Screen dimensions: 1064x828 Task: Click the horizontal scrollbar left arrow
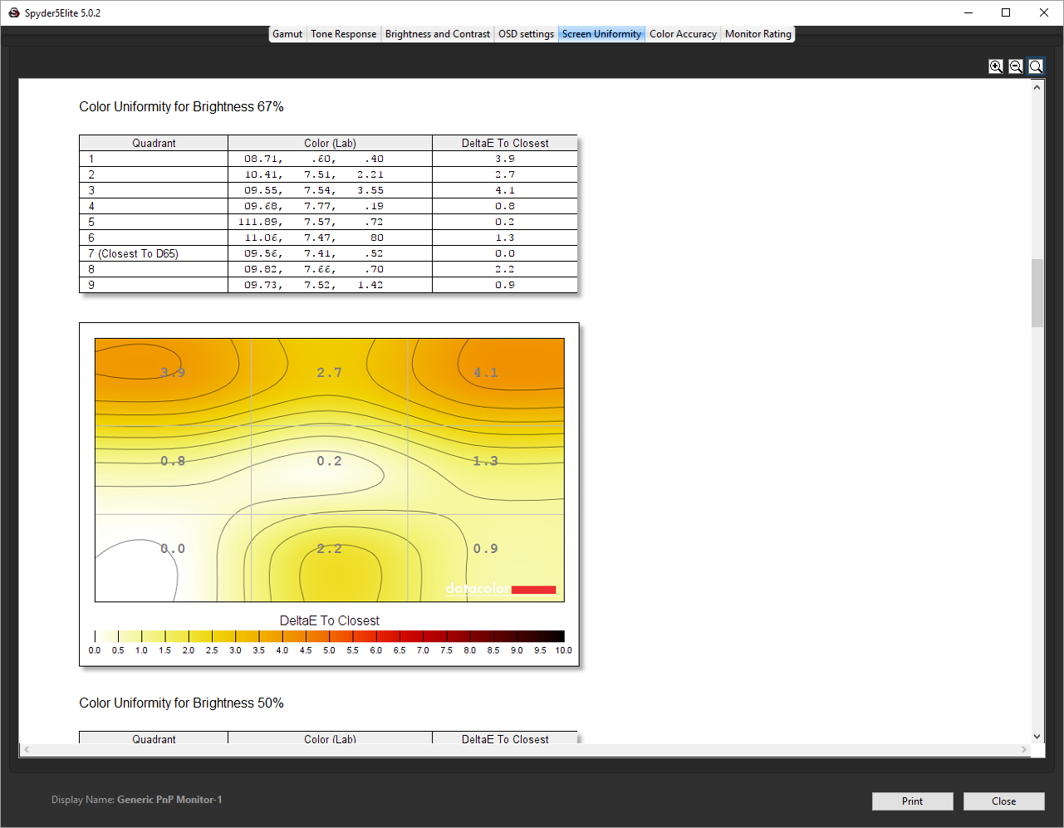coord(27,750)
